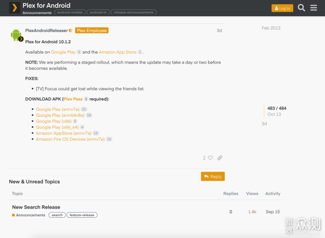
Task: Download Amazon AppStore (armv7a) APK
Action: click(x=64, y=133)
